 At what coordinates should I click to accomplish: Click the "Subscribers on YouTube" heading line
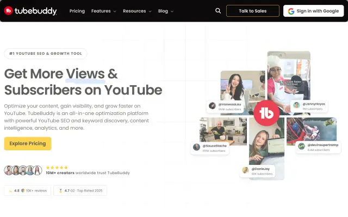[83, 91]
